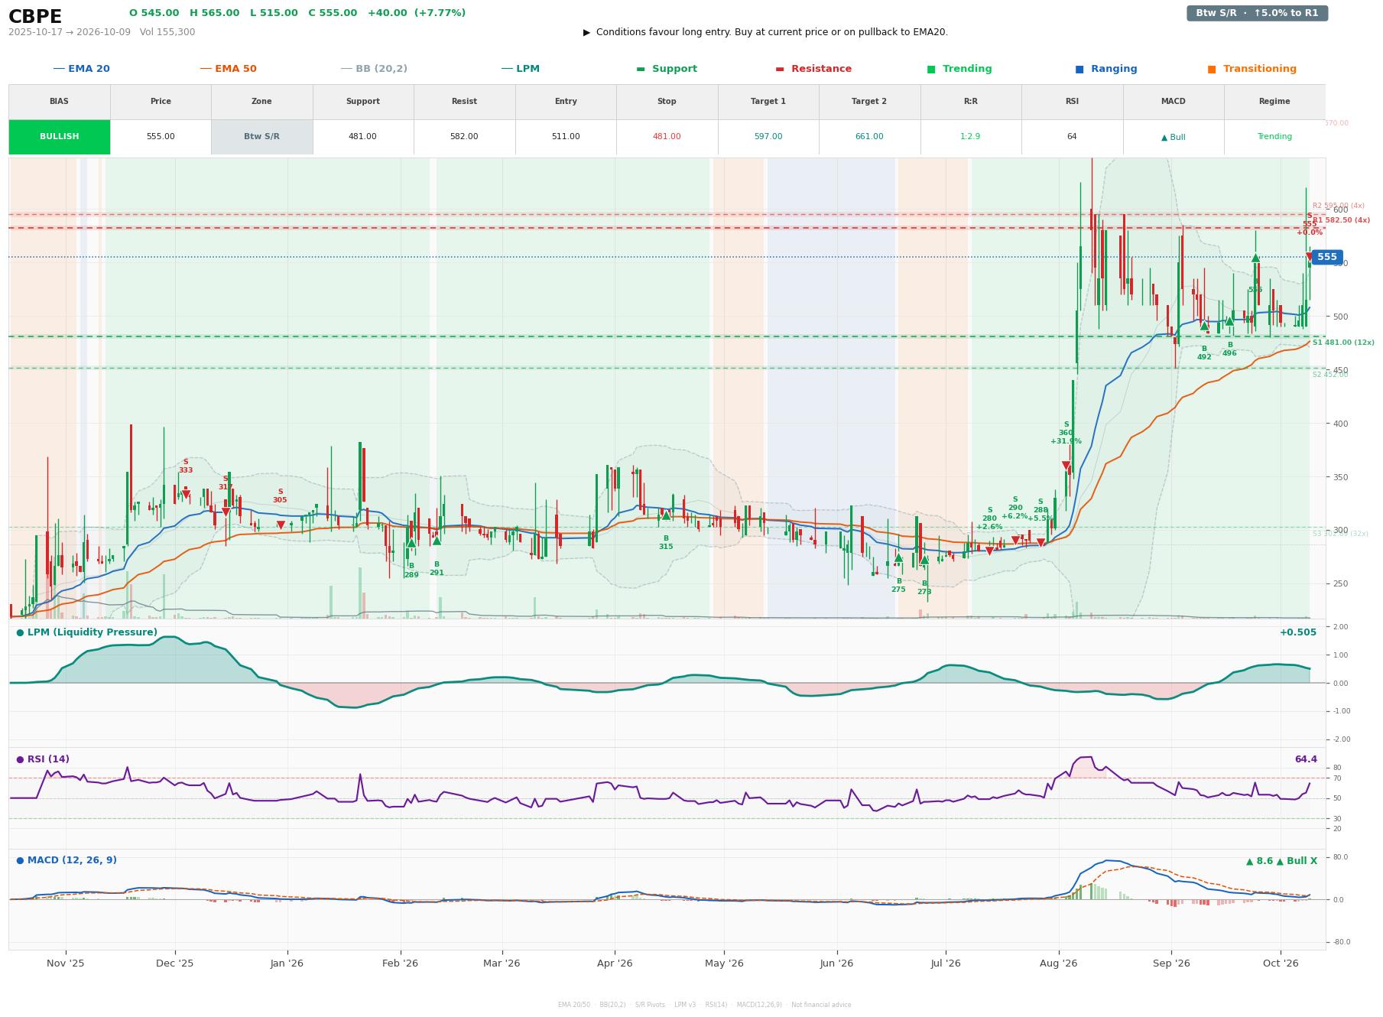Click the BULLISH bias cell

(60, 137)
